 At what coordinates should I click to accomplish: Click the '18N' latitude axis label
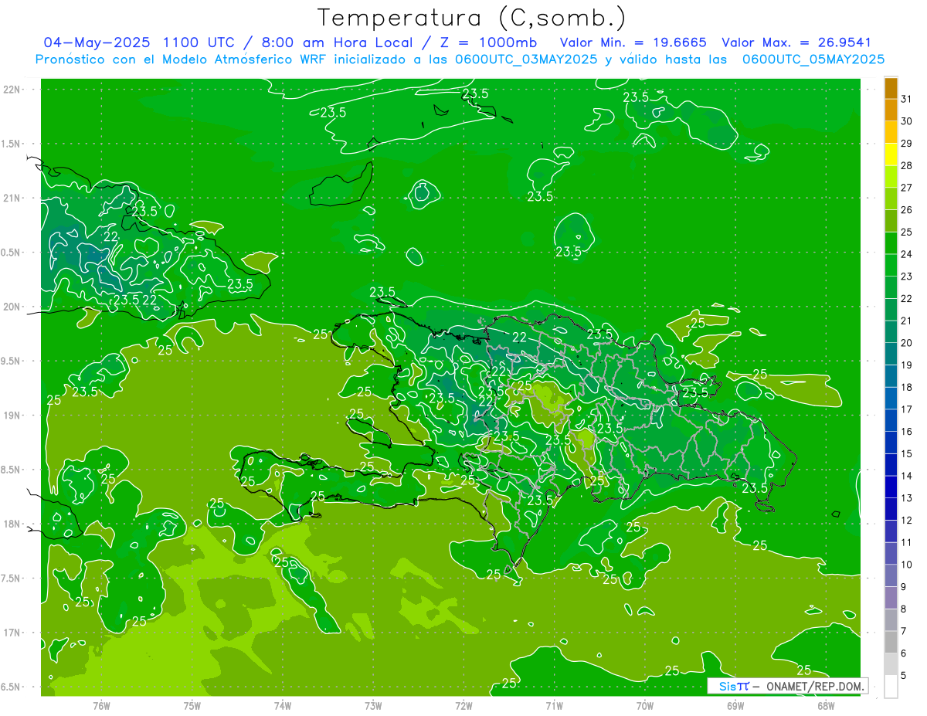pyautogui.click(x=12, y=524)
